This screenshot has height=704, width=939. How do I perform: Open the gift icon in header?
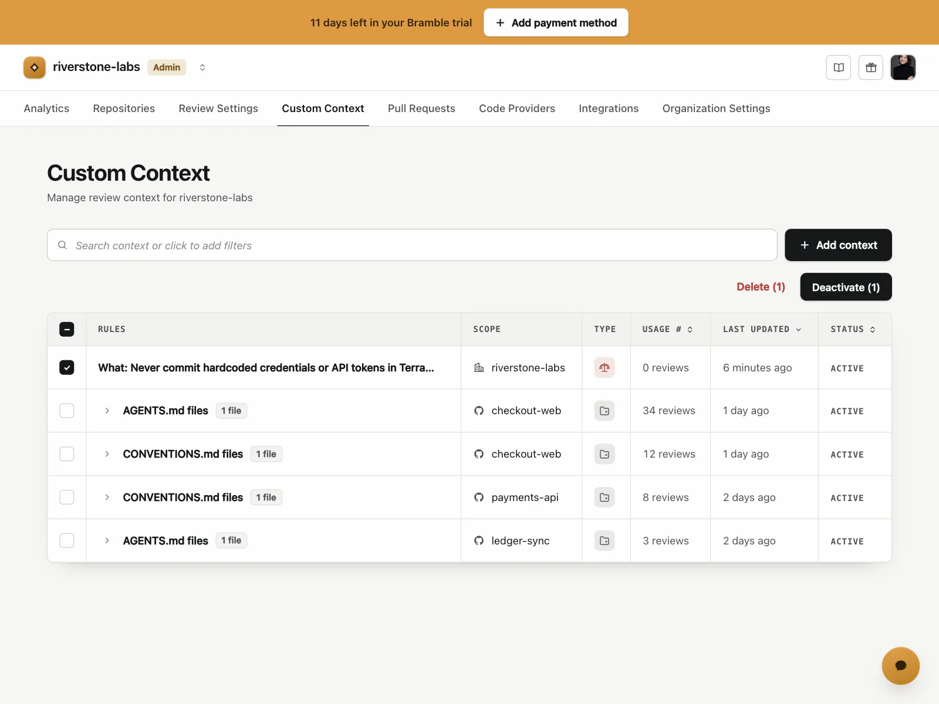871,67
